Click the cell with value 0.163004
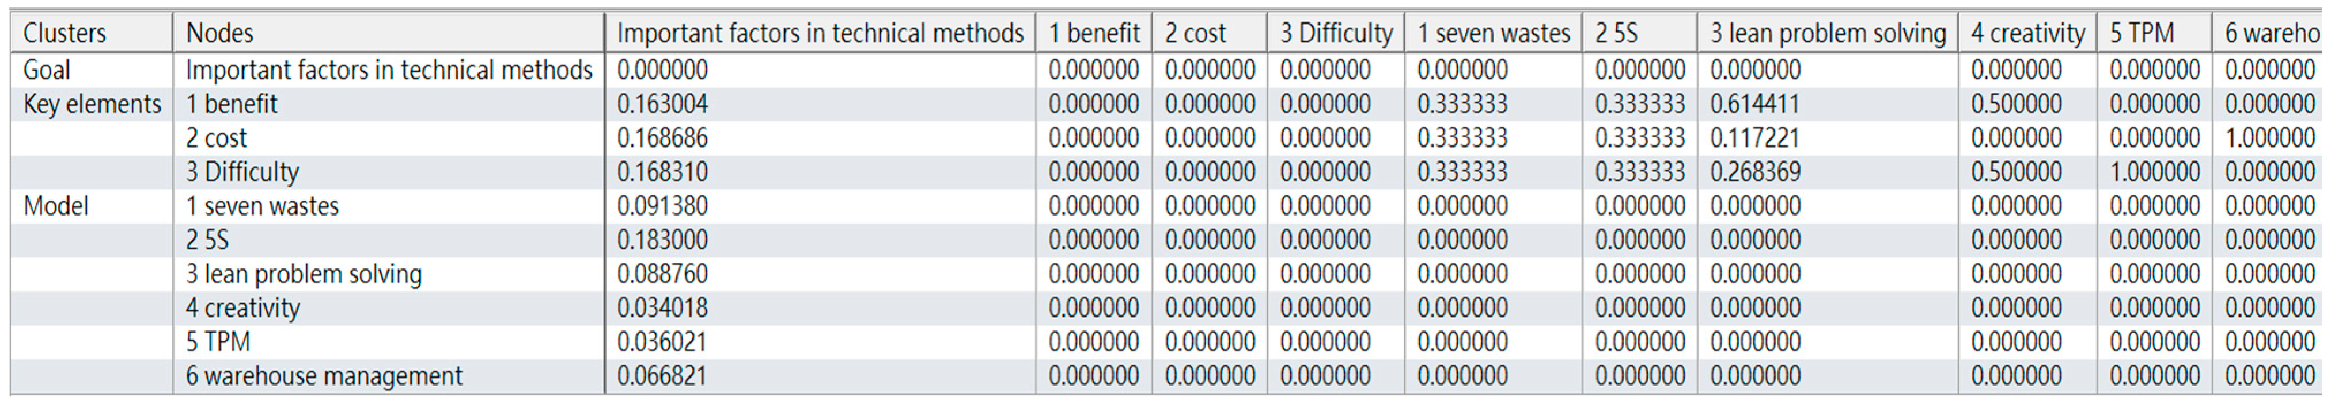 (662, 104)
